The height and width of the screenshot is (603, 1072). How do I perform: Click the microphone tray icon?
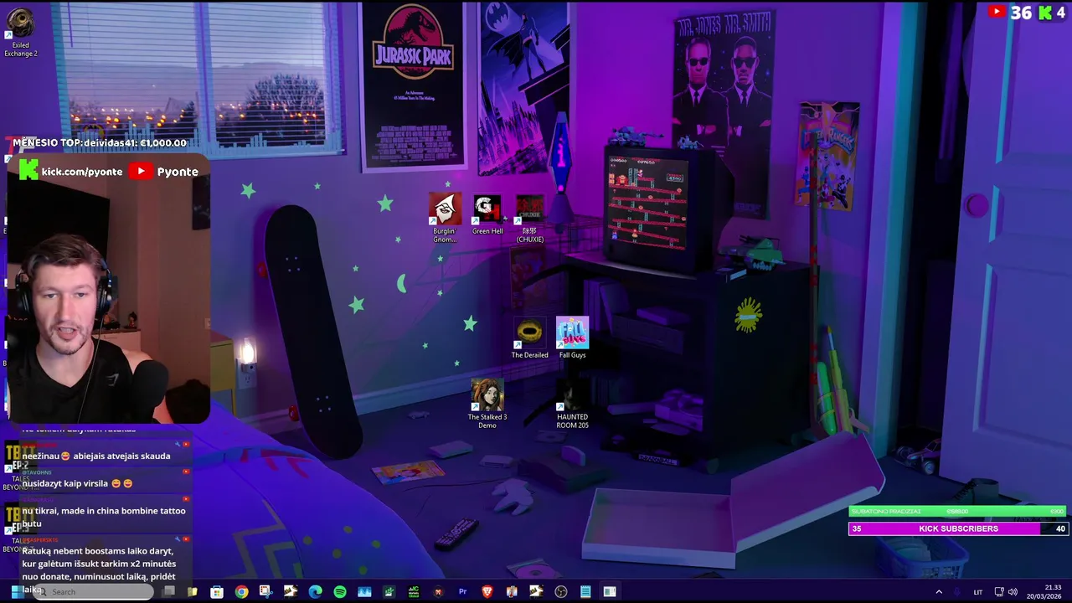pyautogui.click(x=957, y=592)
